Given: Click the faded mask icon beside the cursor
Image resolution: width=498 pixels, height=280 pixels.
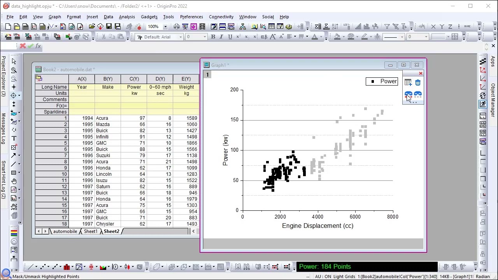Looking at the screenshot, I should click(x=418, y=94).
